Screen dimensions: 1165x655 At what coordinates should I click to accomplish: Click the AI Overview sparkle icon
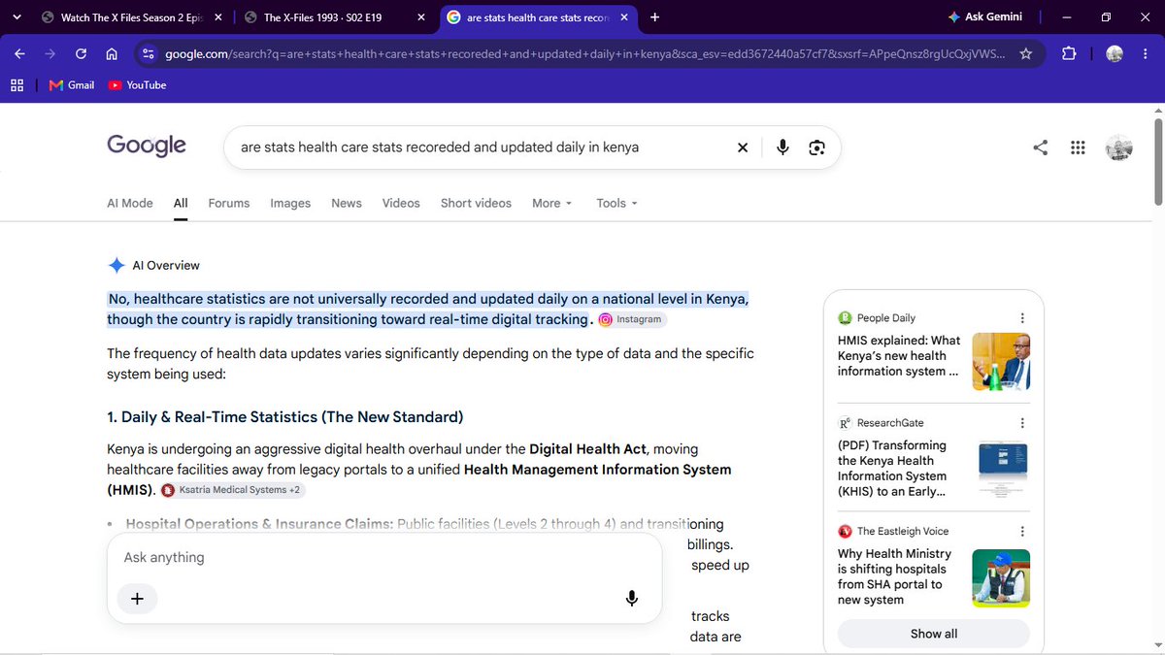tap(116, 265)
